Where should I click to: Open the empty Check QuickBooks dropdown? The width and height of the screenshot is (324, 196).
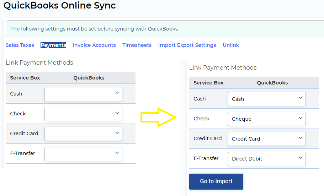(x=83, y=114)
